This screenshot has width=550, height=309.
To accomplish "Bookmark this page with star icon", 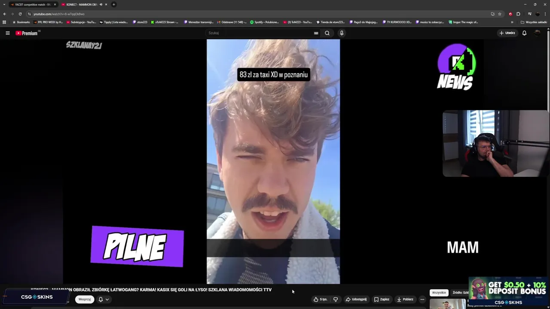I will click(500, 14).
